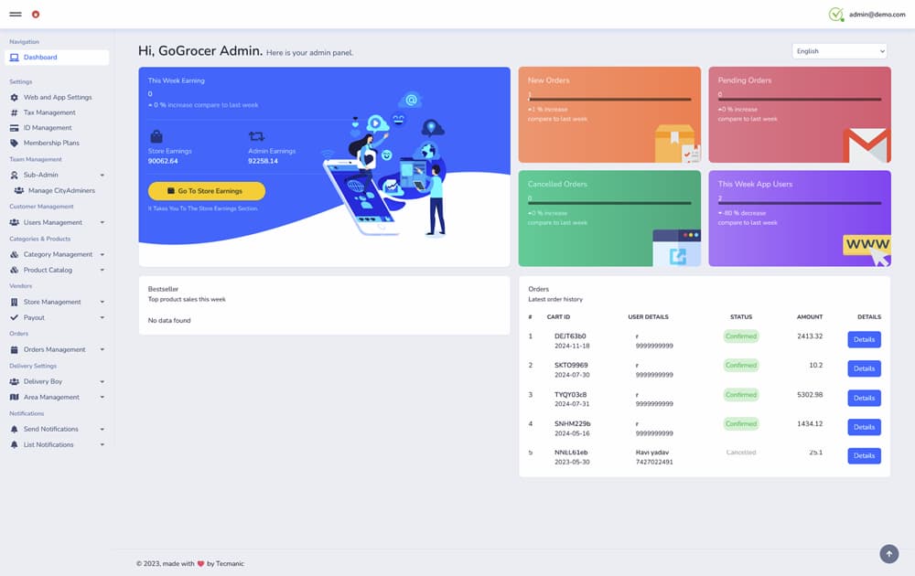View details for order SNHM229b
Image resolution: width=915 pixels, height=576 pixels.
(865, 427)
